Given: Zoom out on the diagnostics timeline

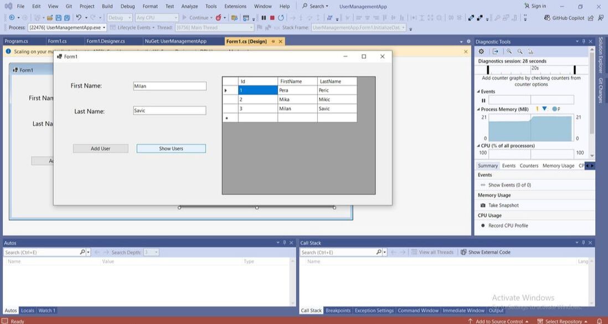Looking at the screenshot, I should (520, 51).
